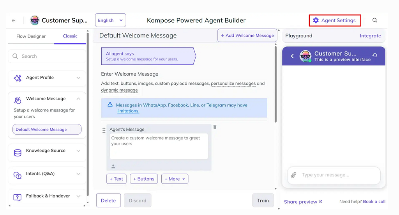
Task: Click the main editor vertical scrollbar
Action: pyautogui.click(x=275, y=84)
